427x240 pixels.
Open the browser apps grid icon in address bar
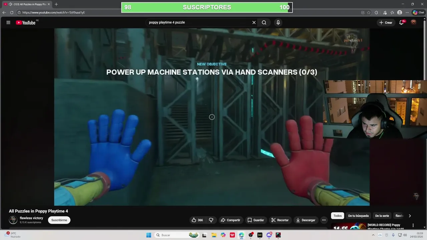[x=363, y=13]
